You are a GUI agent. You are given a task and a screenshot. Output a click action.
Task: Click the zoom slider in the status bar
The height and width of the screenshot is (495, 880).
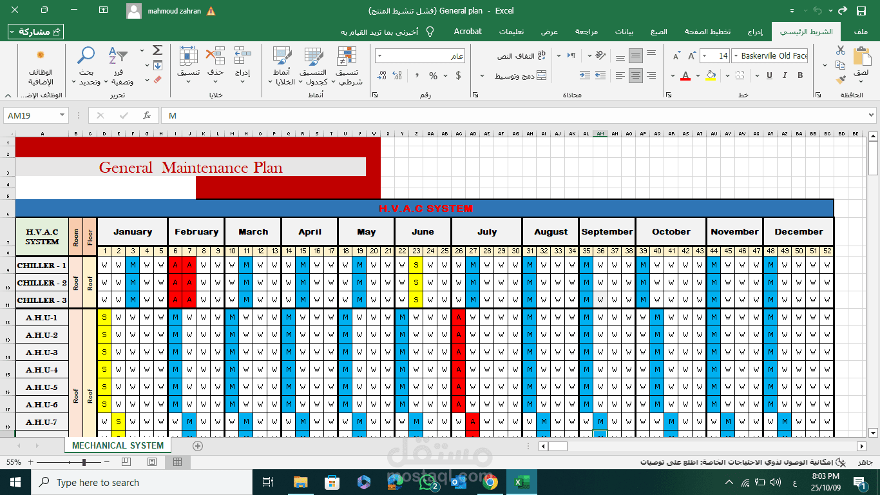click(84, 462)
